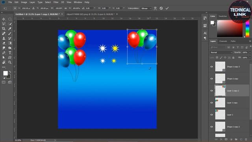Image resolution: width=252 pixels, height=142 pixels.
Task: Hide the Shape 1 copy 3 layer
Action: click(211, 67)
